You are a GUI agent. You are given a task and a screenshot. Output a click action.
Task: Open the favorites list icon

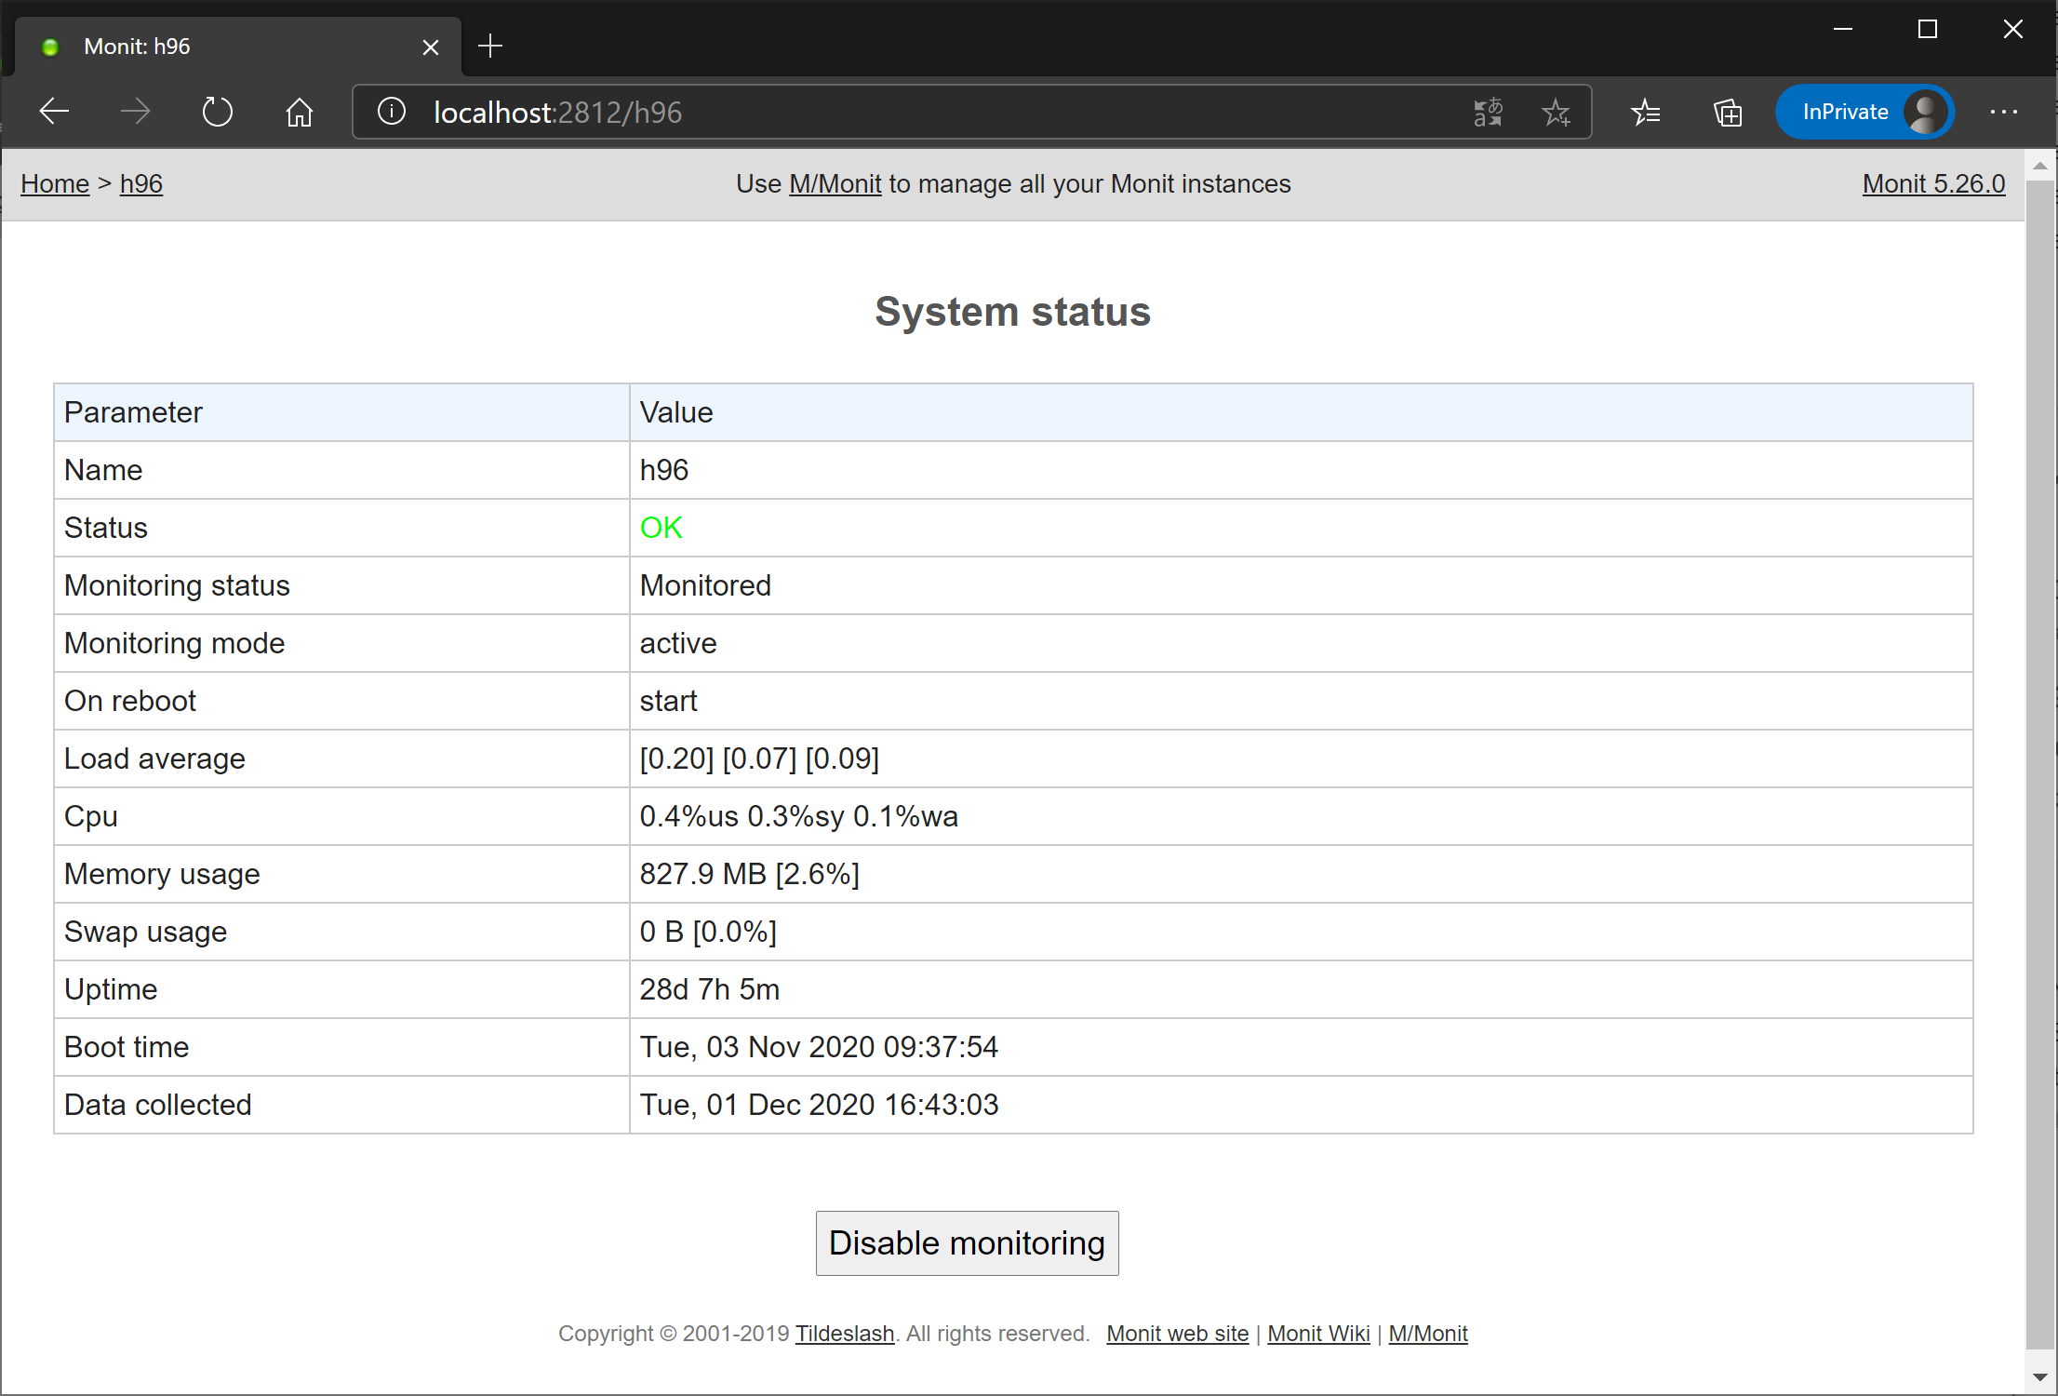pos(1646,112)
